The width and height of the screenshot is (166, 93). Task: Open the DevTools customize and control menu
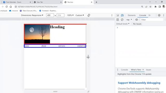click(164, 15)
